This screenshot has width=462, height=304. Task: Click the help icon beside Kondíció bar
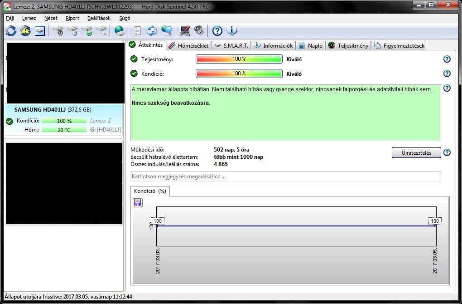[447, 74]
